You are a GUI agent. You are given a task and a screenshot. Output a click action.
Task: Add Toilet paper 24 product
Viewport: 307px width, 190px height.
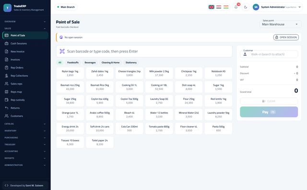pos(100,142)
